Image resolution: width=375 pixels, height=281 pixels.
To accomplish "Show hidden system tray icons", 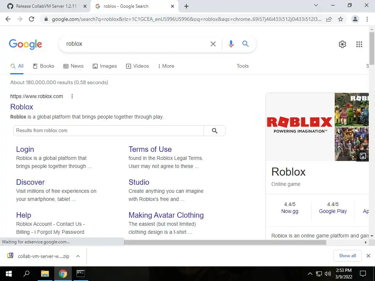I will [310, 274].
